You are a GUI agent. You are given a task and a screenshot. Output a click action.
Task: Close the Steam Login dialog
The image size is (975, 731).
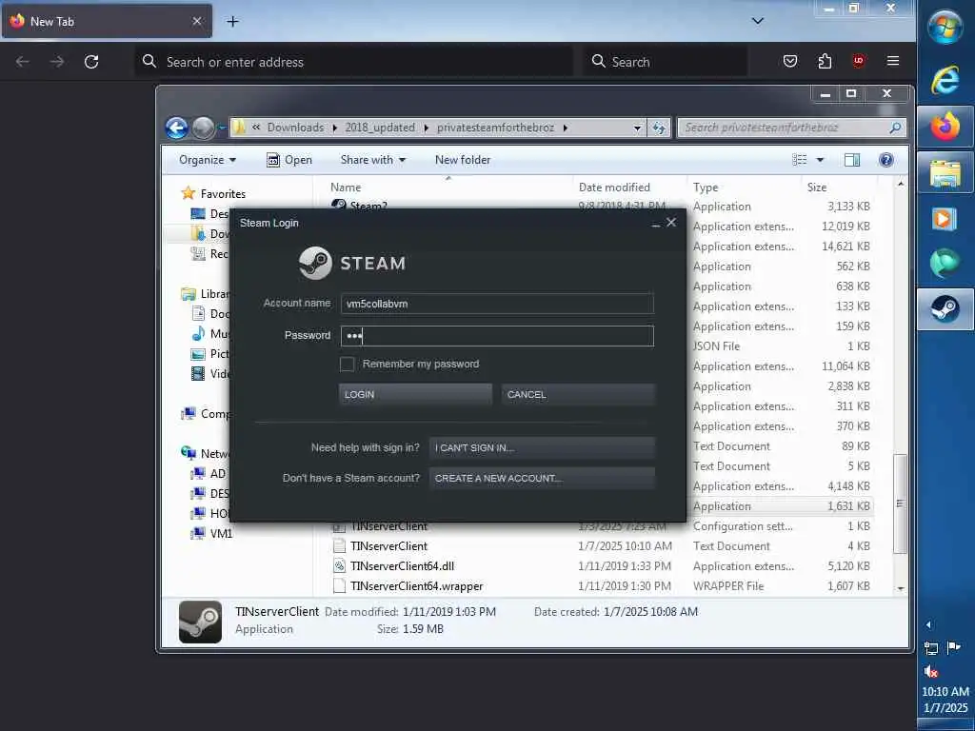pyautogui.click(x=671, y=223)
